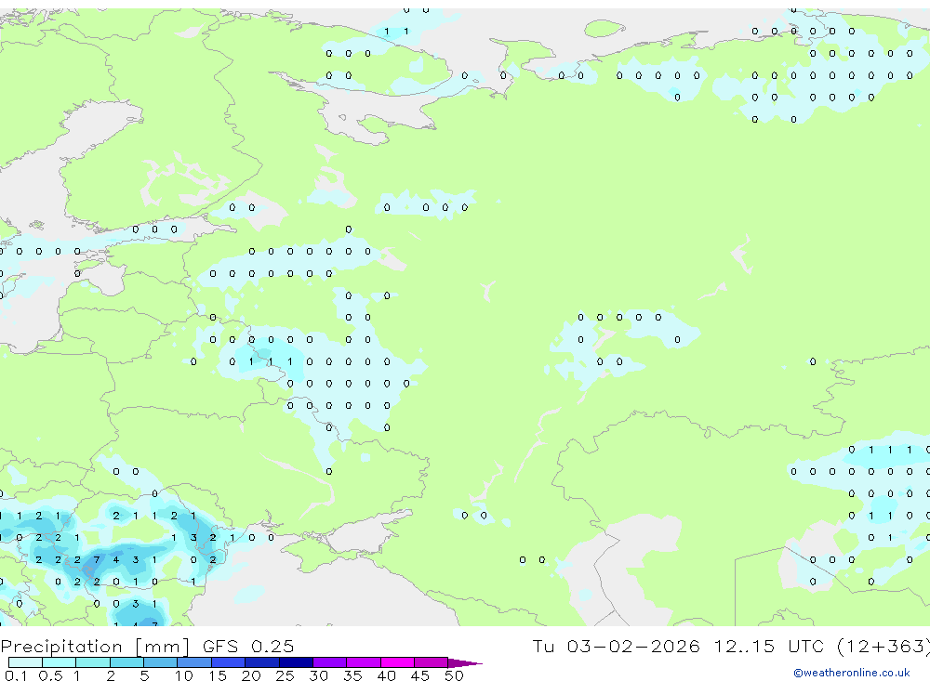Viewport: 930px width, 681px height.
Task: Click the 35–40 mm purple legend swatch
Action: [x=364, y=662]
